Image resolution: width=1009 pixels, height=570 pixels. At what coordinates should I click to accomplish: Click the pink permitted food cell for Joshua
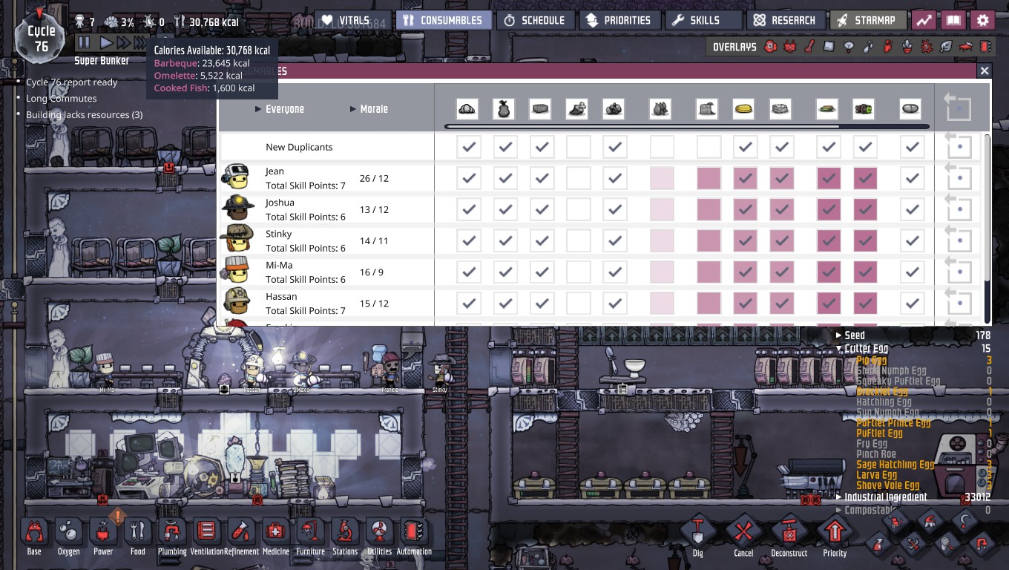tap(709, 209)
